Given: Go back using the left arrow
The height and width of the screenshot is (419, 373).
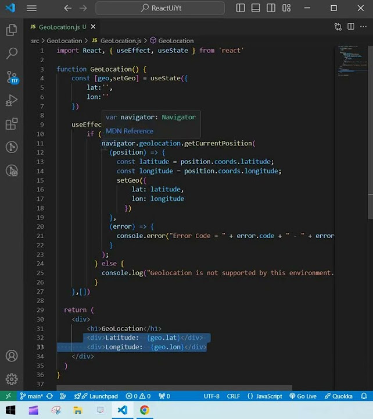Looking at the screenshot, I should coord(68,8).
